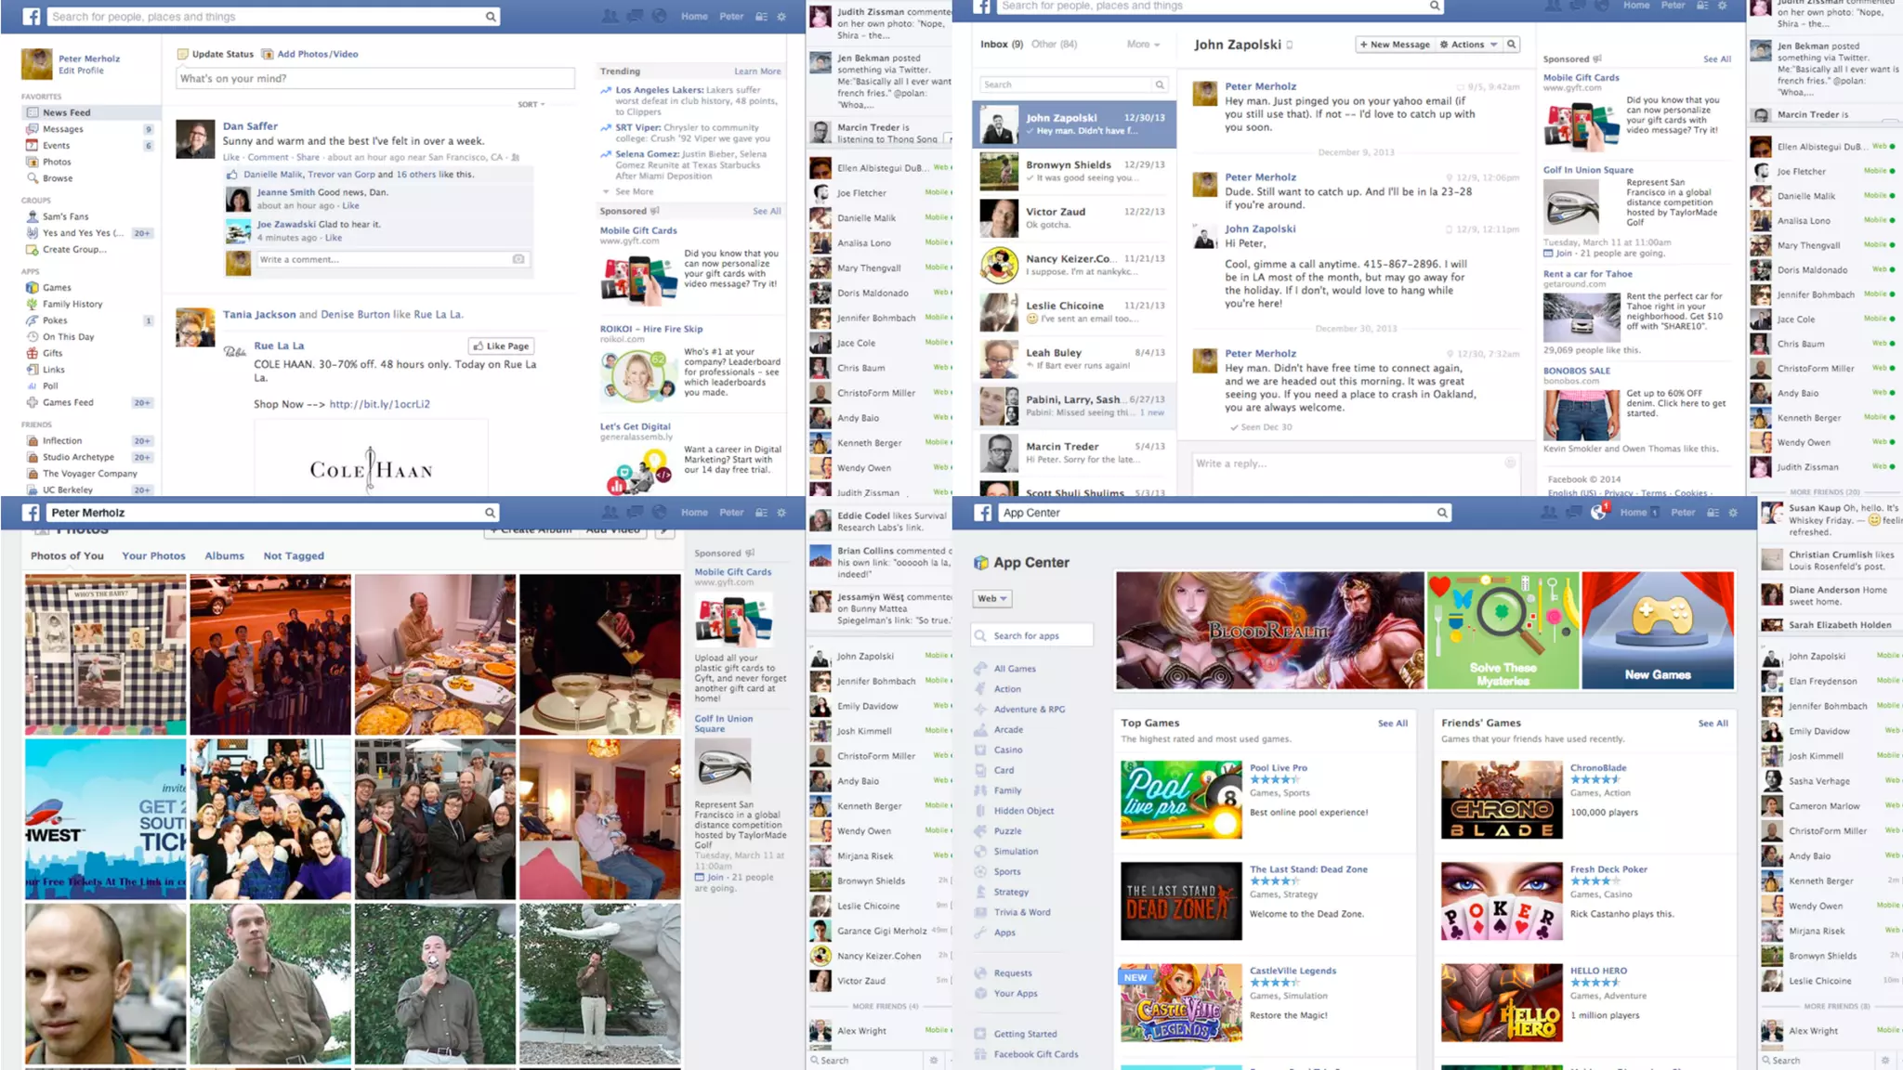The height and width of the screenshot is (1070, 1903).
Task: Click the notifications globe with red badge
Action: click(1599, 512)
